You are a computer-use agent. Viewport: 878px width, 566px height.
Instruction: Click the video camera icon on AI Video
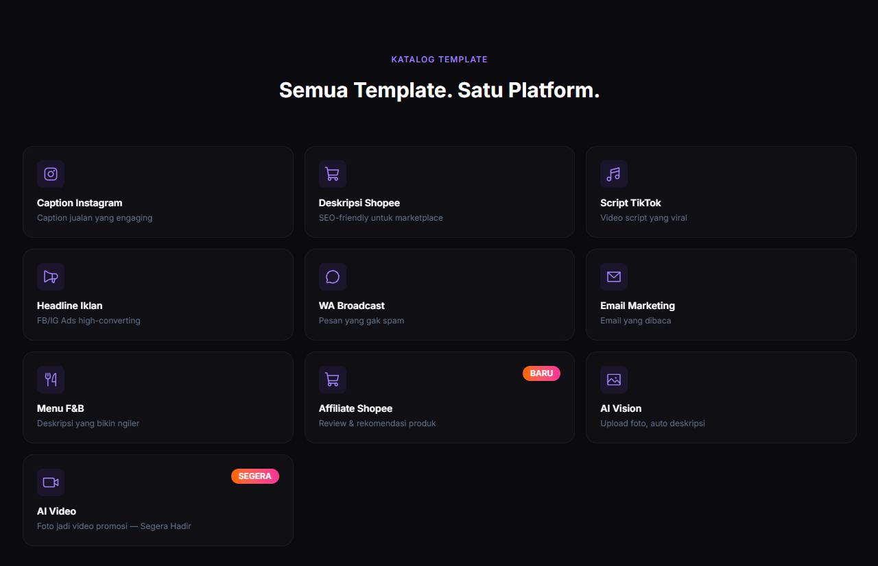(51, 482)
